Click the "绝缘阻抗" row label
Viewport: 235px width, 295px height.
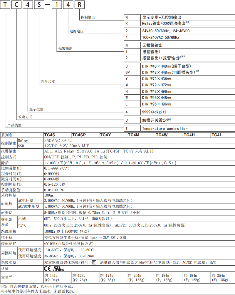(x=9, y=231)
